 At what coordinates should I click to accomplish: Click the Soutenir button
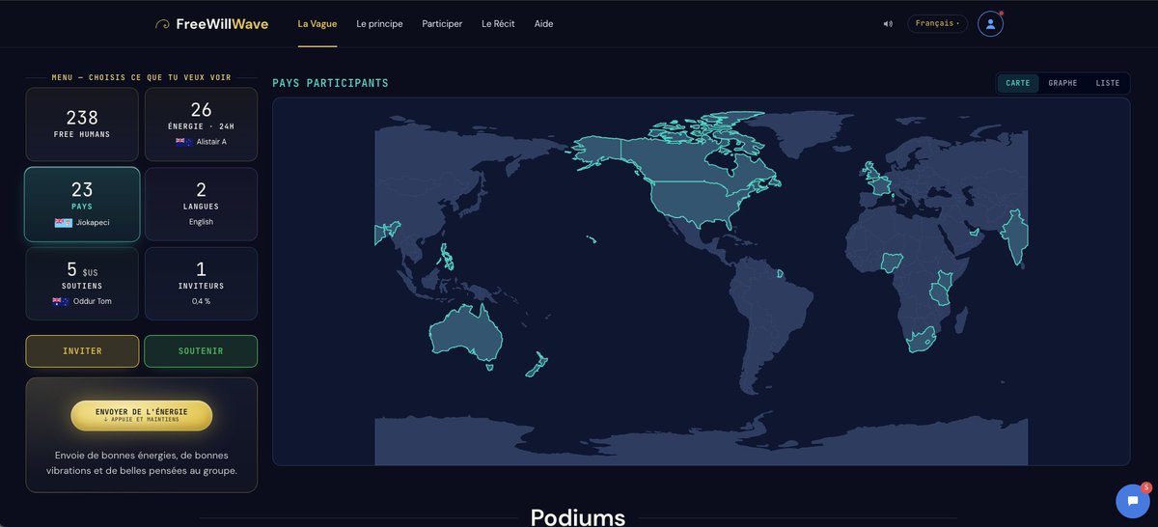coord(201,351)
